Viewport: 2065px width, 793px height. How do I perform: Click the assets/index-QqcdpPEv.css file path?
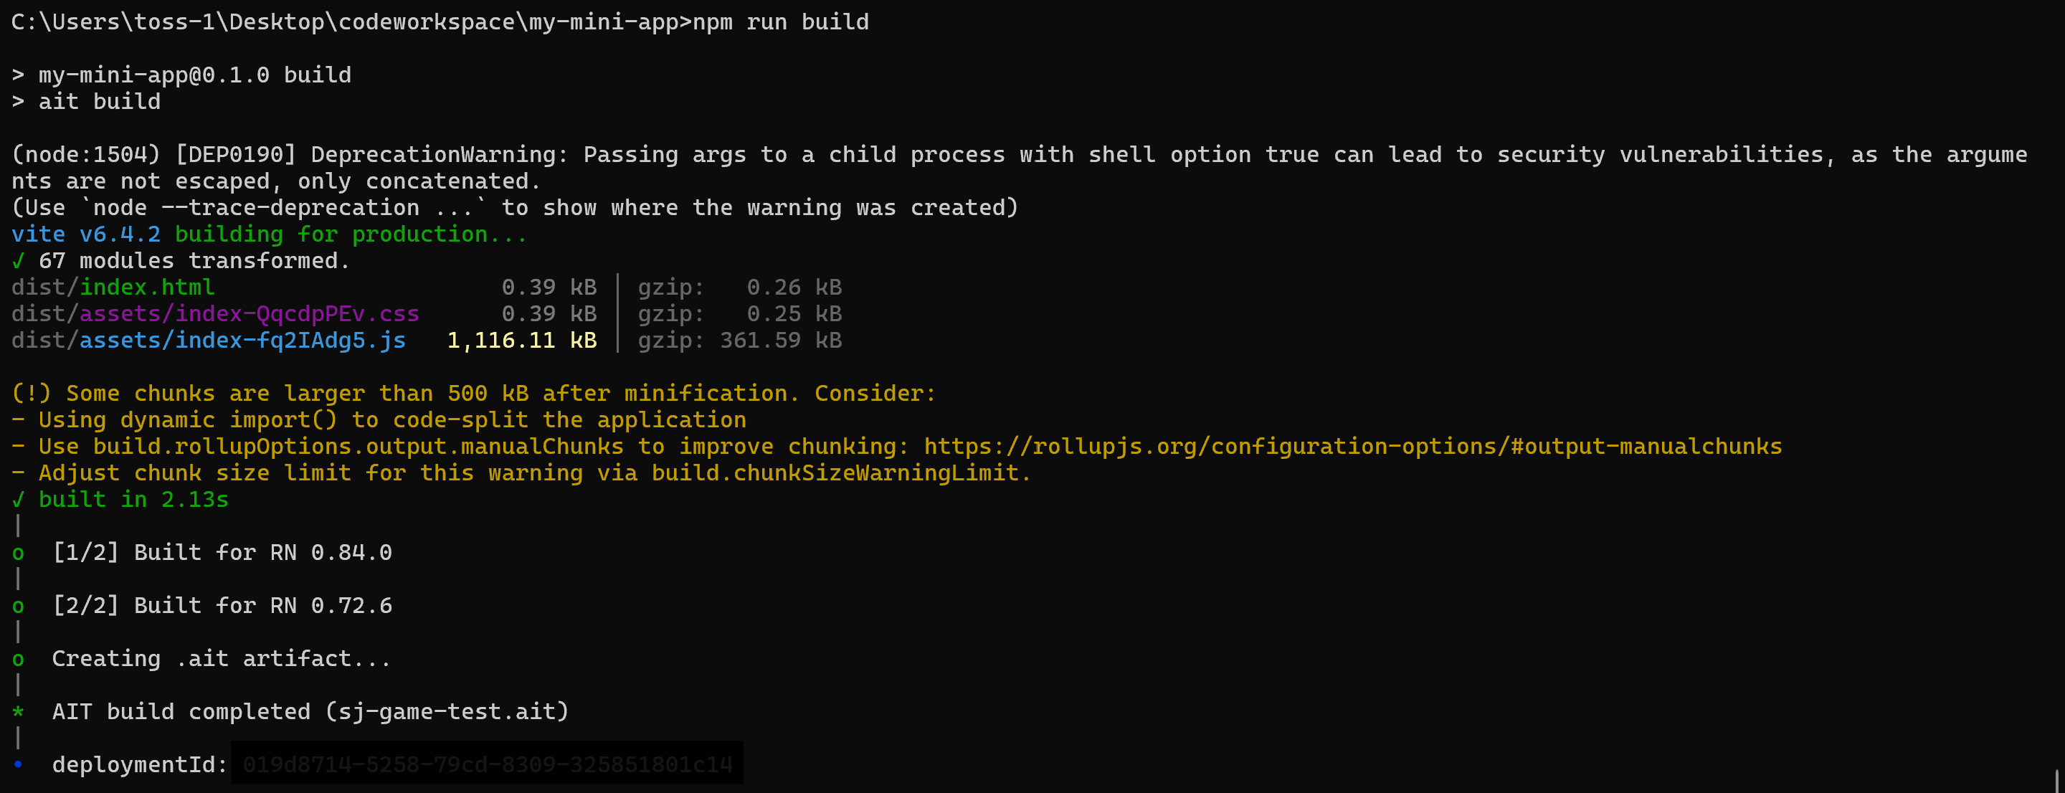[x=249, y=314]
